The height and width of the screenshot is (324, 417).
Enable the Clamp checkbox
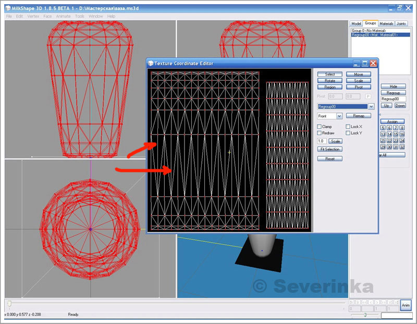320,127
